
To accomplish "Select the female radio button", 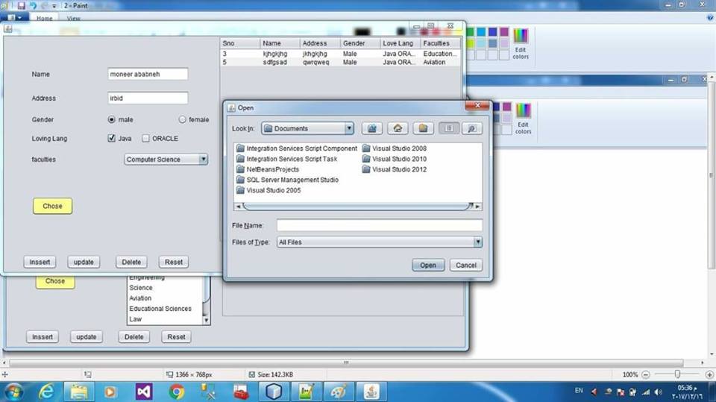I will [x=182, y=119].
